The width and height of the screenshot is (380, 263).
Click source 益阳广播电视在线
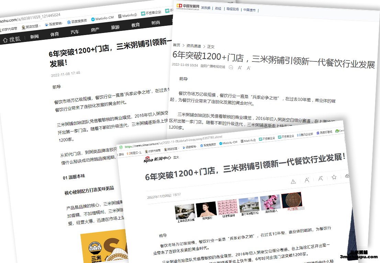(213, 66)
